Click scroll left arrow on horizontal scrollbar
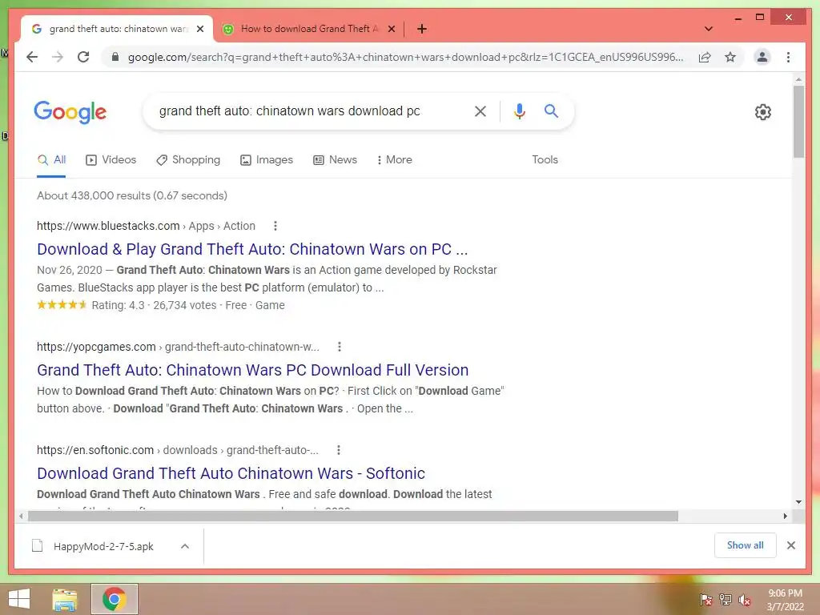Viewport: 820px width, 615px height. click(x=20, y=517)
